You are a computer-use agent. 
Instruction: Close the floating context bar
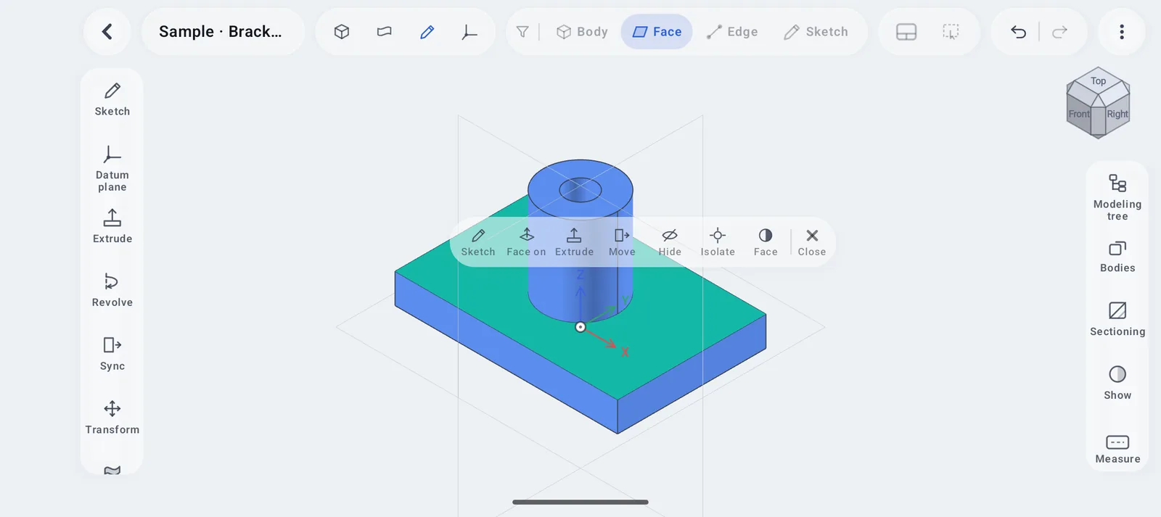(x=812, y=242)
